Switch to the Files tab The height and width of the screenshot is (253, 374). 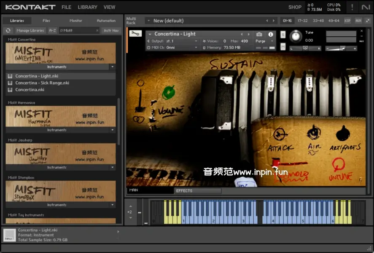46,20
